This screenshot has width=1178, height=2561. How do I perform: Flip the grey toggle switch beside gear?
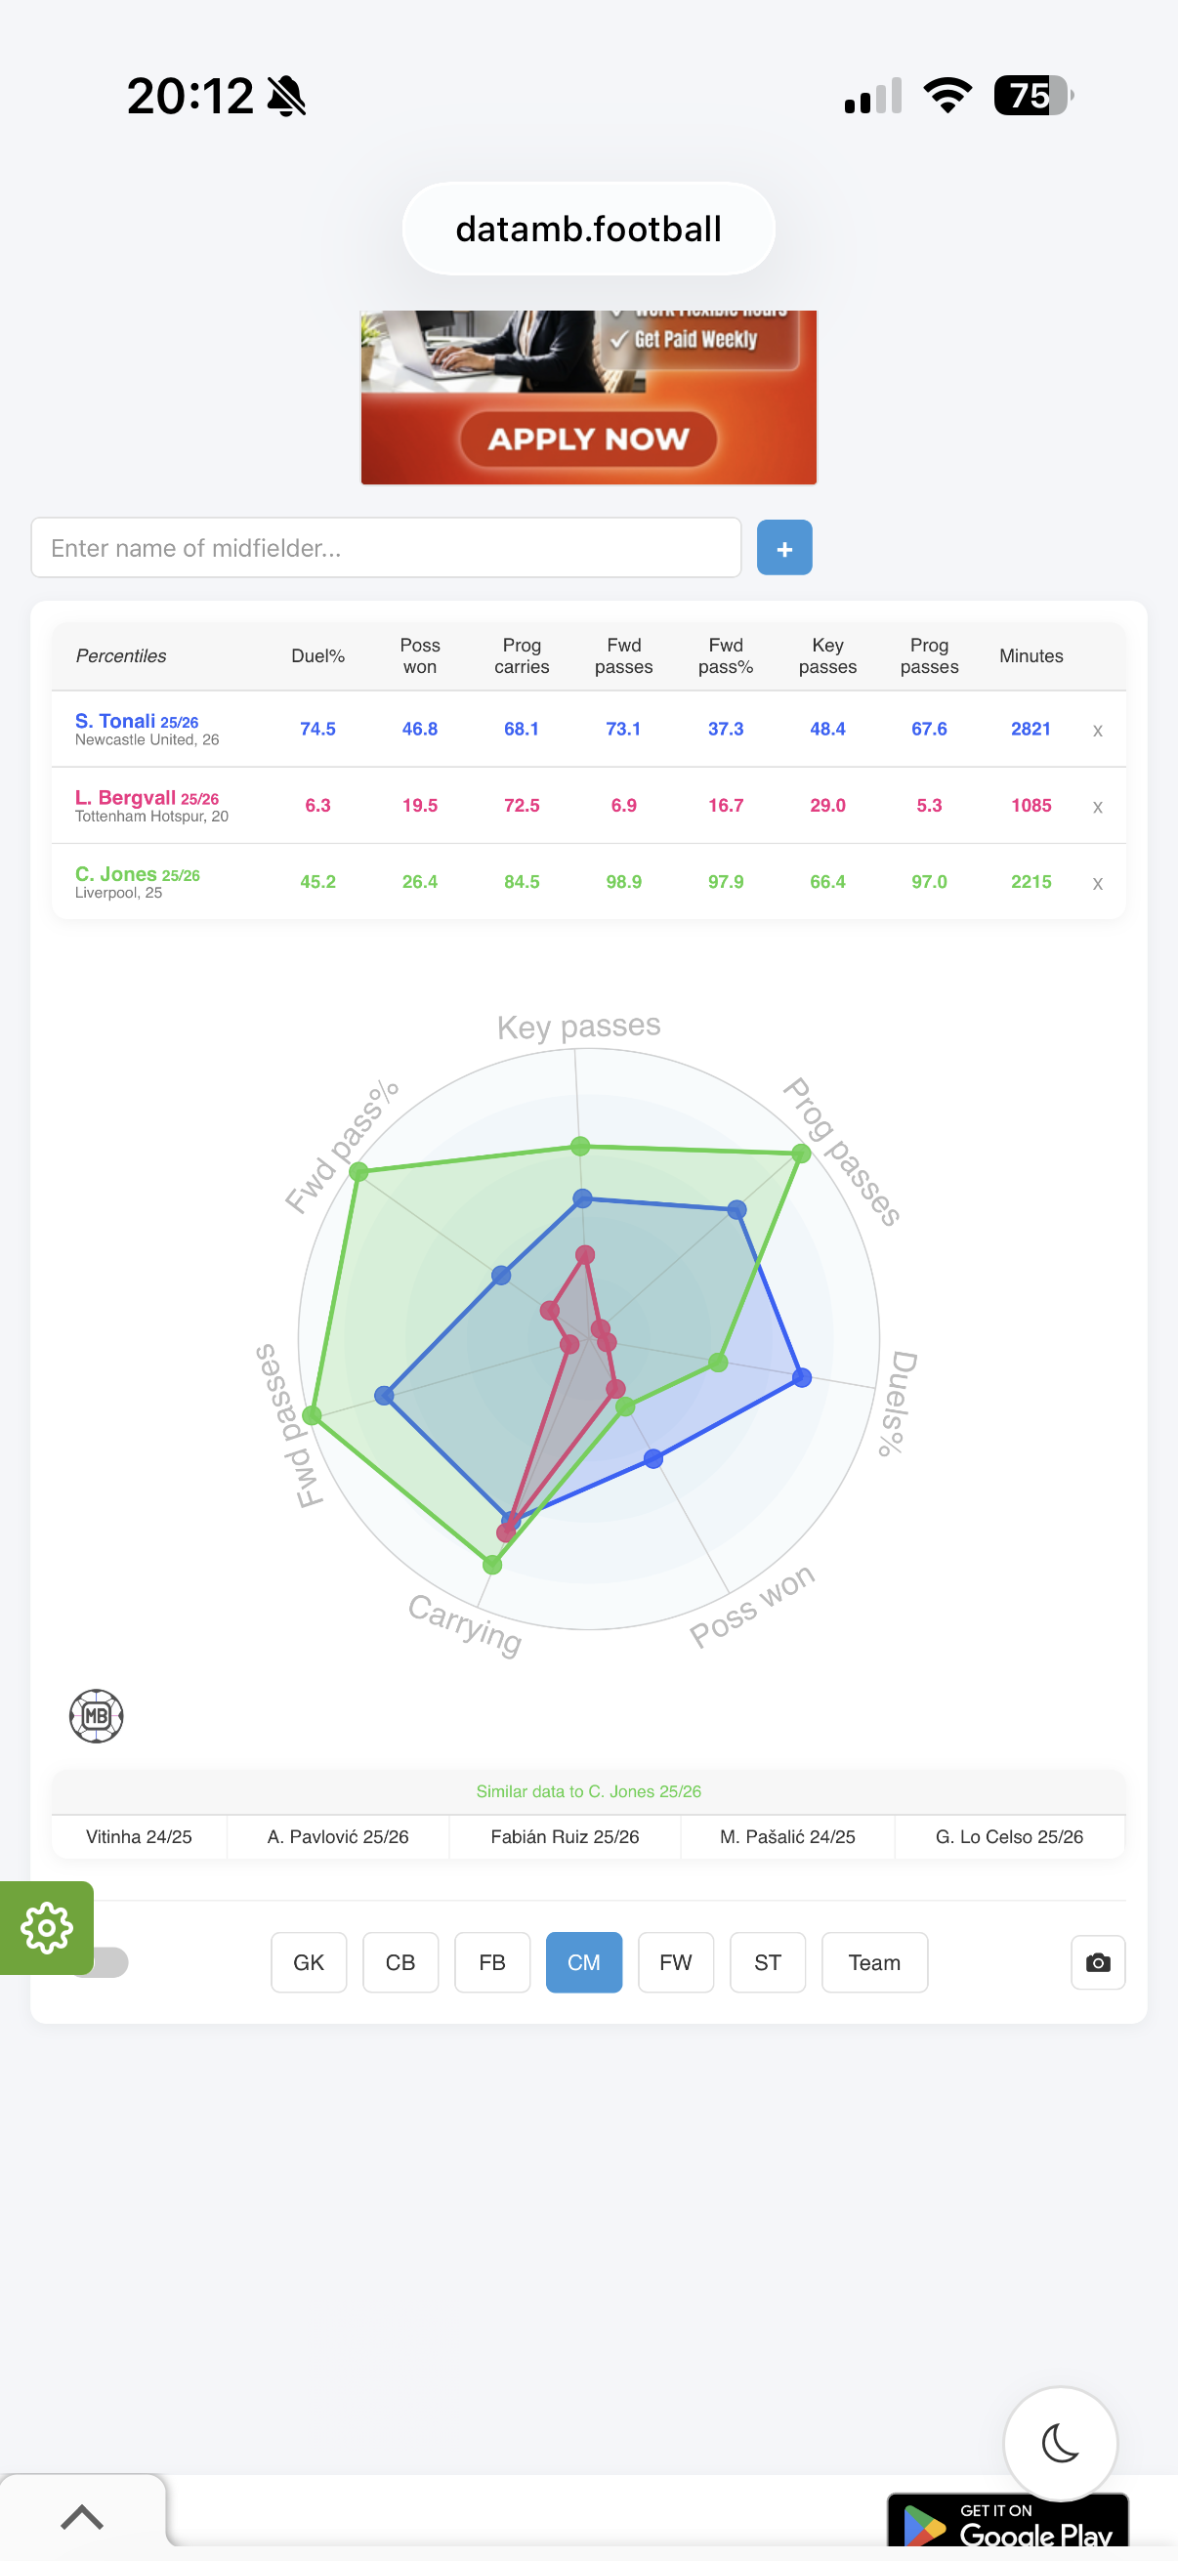pyautogui.click(x=107, y=1961)
